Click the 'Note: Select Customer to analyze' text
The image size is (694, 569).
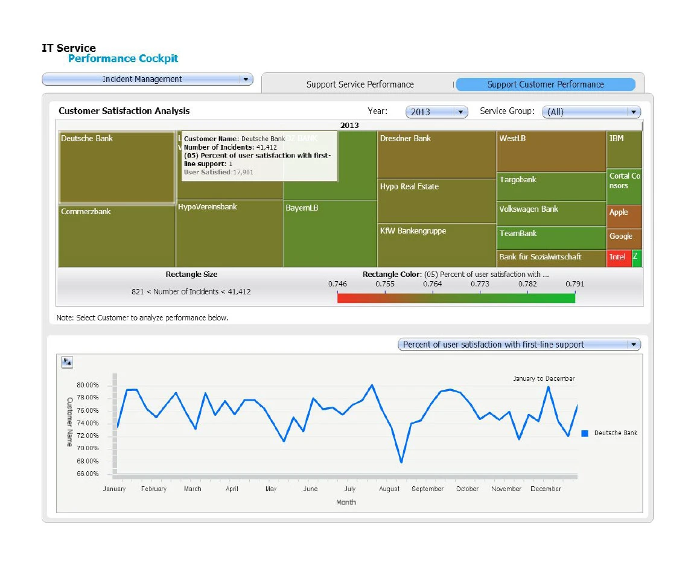142,317
